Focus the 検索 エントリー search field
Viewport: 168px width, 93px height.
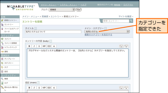[116, 21]
